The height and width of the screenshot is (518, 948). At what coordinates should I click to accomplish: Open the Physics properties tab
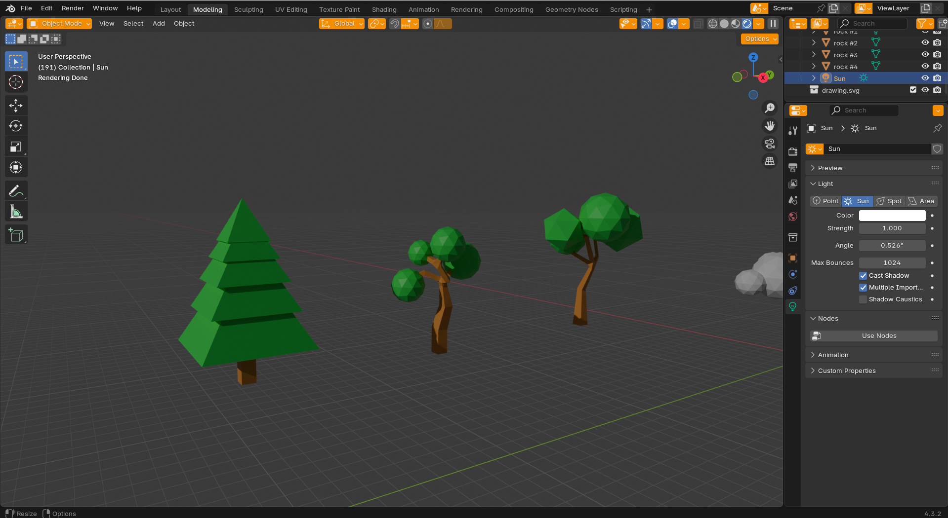(793, 274)
